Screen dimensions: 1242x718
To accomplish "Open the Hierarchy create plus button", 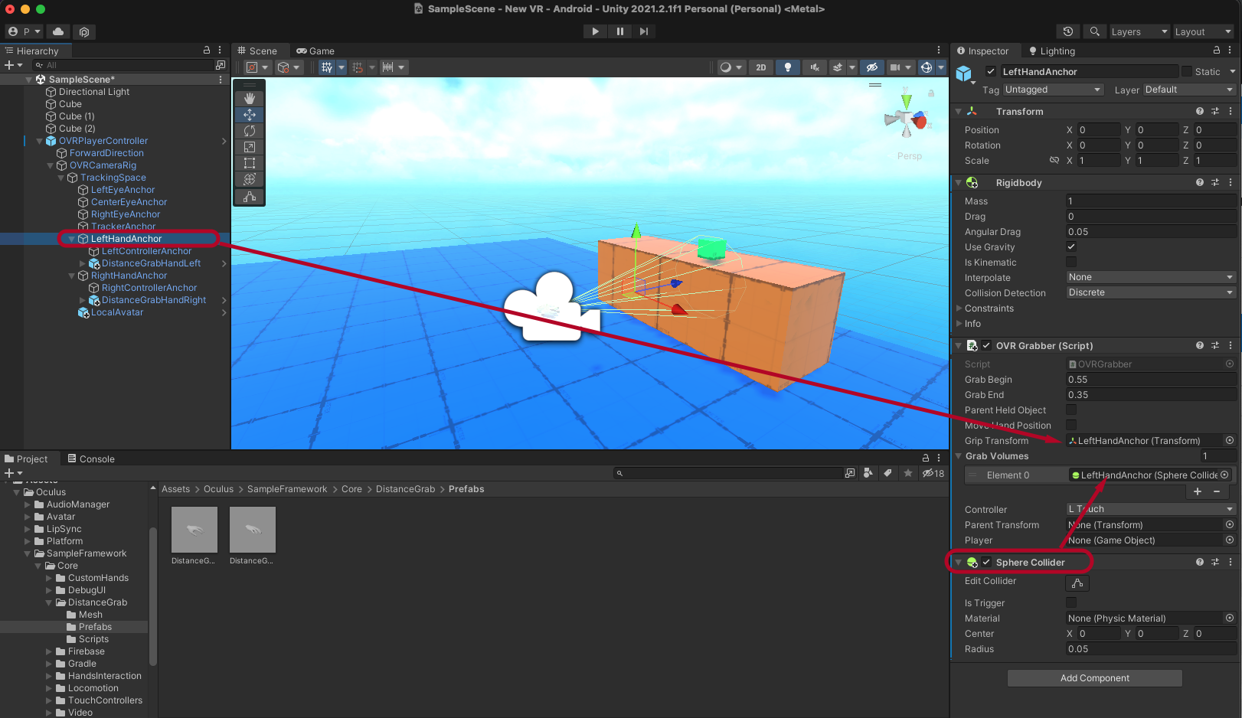I will click(13, 65).
